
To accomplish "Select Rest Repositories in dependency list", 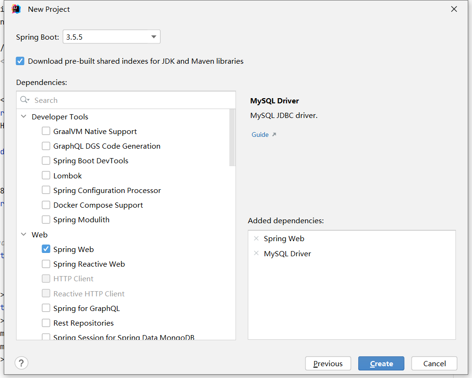I will [83, 323].
